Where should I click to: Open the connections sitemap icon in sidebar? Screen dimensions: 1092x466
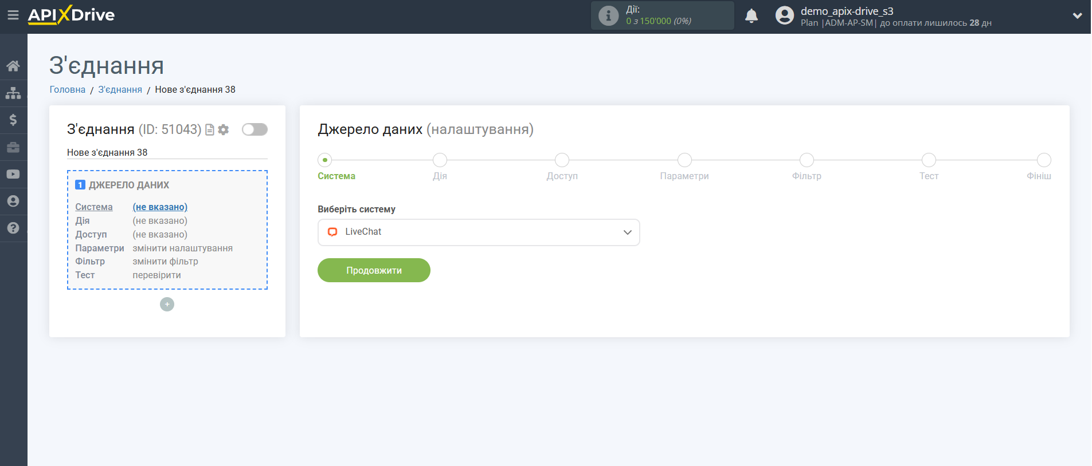(13, 93)
